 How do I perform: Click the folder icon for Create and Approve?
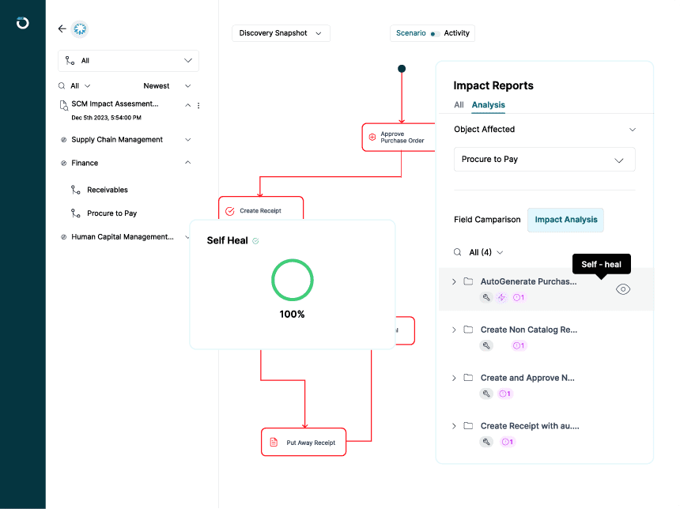pyautogui.click(x=468, y=378)
